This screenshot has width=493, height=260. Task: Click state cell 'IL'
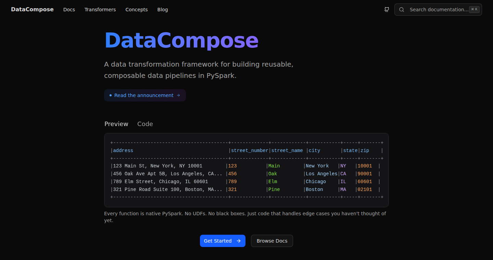click(x=343, y=182)
